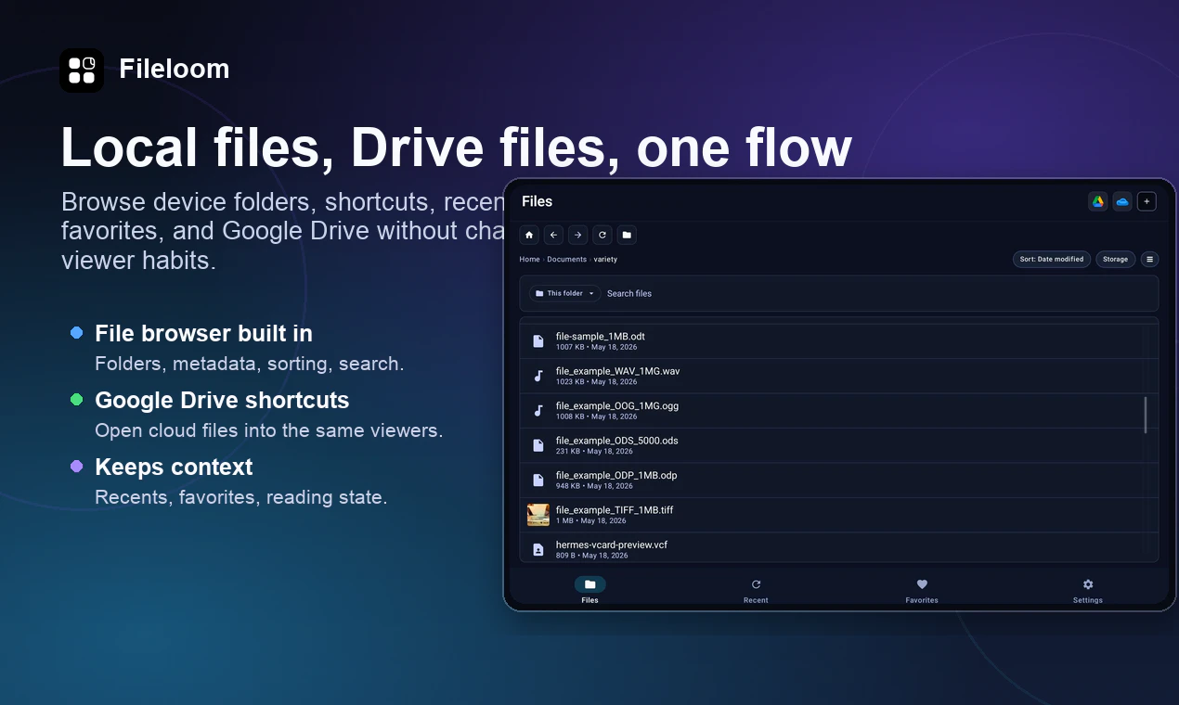
Task: Click the folder icon in navigation toolbar
Action: coord(627,235)
